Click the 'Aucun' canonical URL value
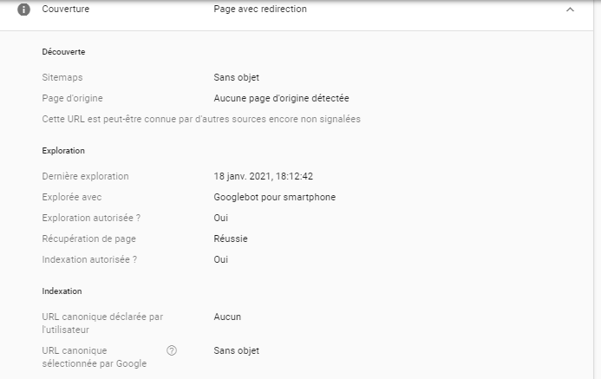 tap(227, 317)
